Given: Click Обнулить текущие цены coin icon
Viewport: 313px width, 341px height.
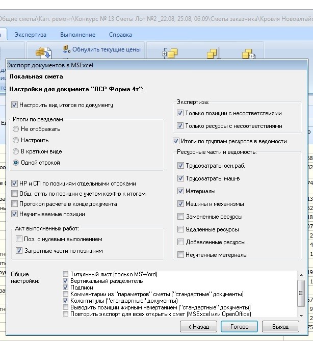Looking at the screenshot, I should click(x=66, y=49).
